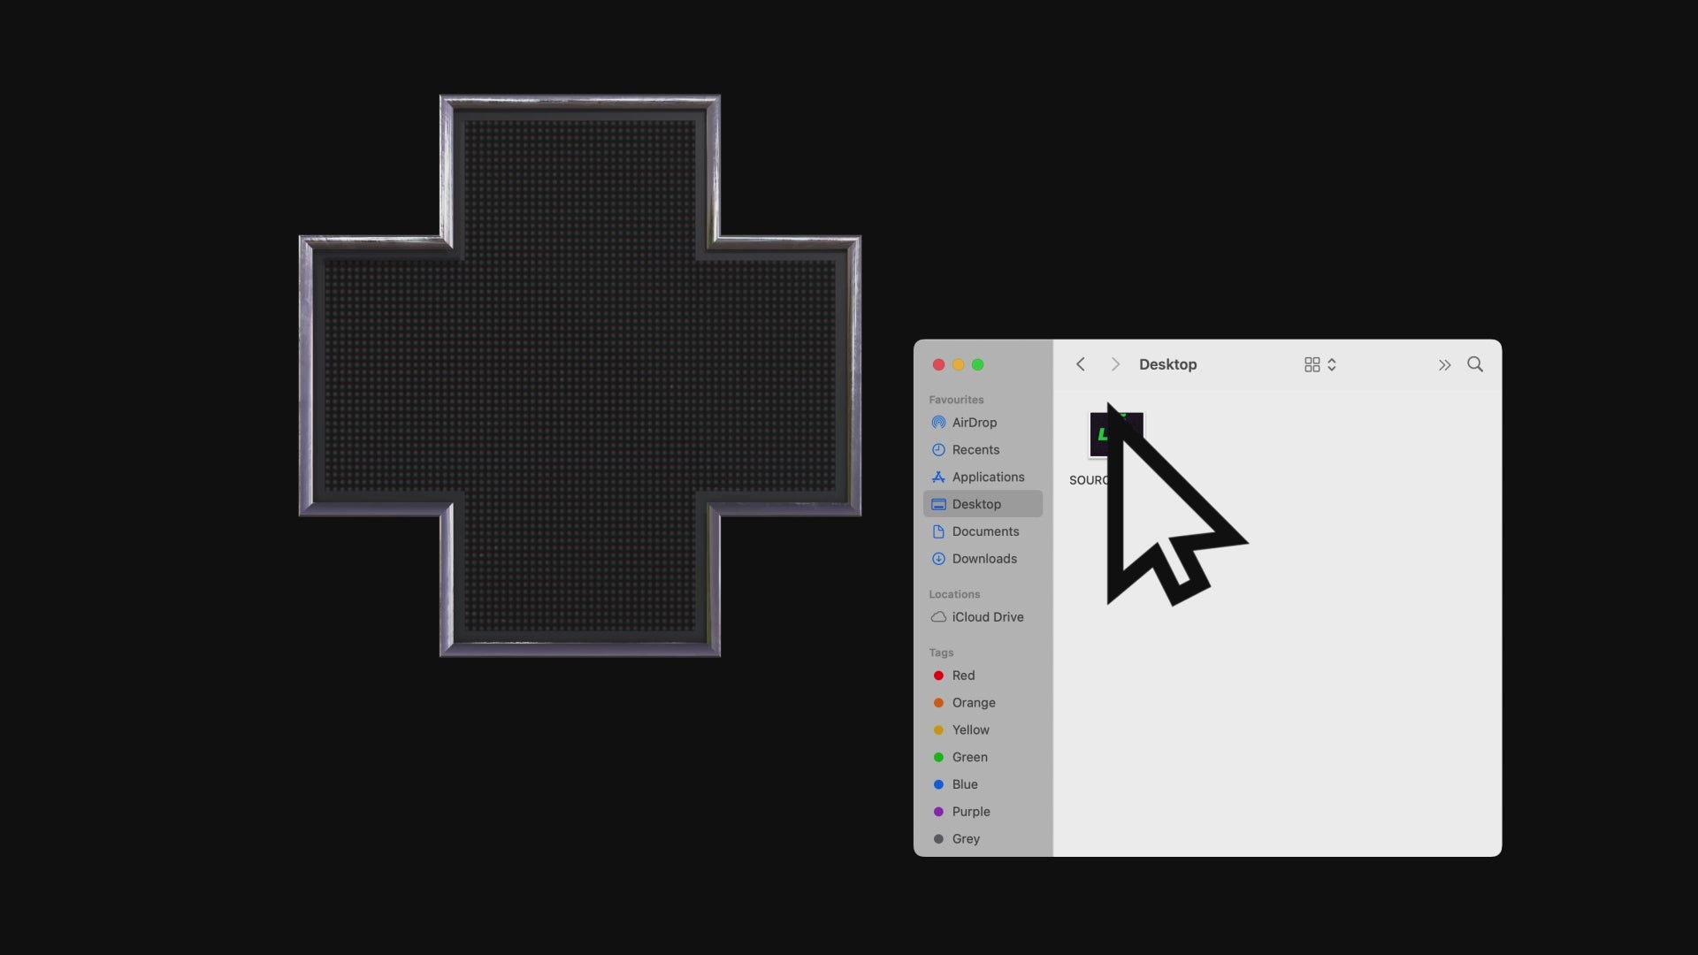Click the search magnifier icon
Viewport: 1698px width, 955px height.
tap(1475, 364)
